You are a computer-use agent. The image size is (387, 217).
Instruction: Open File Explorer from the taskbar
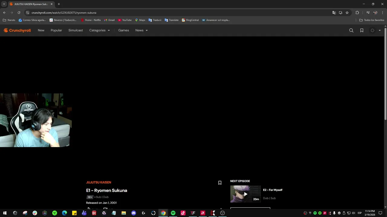click(x=124, y=213)
